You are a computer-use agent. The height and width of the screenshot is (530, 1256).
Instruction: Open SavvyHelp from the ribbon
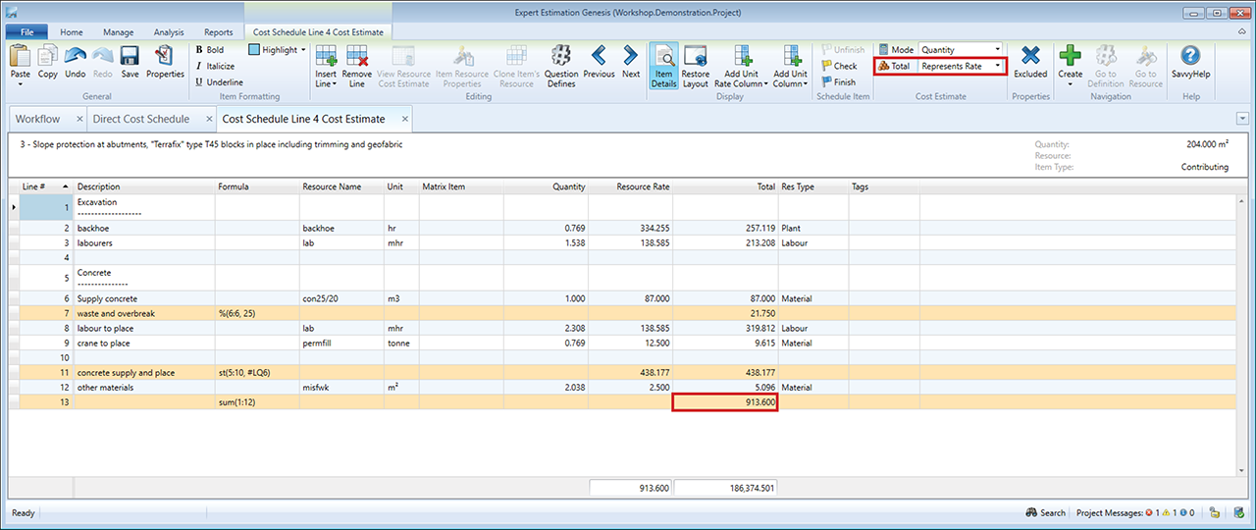pyautogui.click(x=1190, y=57)
